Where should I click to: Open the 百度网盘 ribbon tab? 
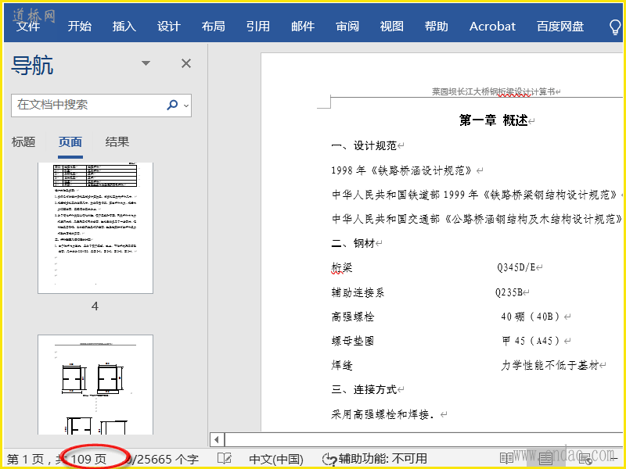560,27
